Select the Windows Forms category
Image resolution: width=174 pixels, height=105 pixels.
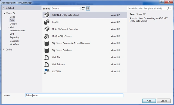pyautogui.click(x=17, y=31)
